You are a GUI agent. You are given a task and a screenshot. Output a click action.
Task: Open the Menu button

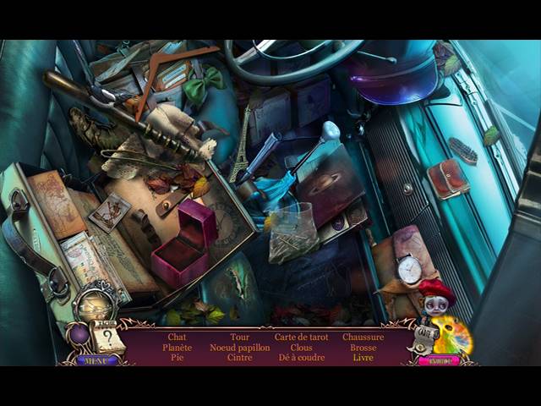(97, 359)
